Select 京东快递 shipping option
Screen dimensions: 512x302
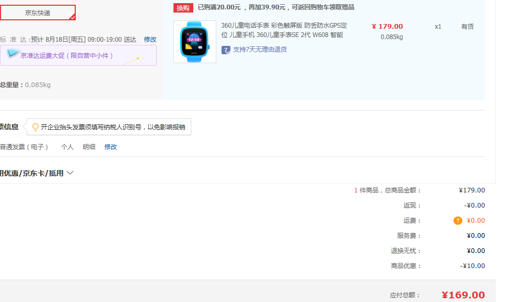click(38, 12)
